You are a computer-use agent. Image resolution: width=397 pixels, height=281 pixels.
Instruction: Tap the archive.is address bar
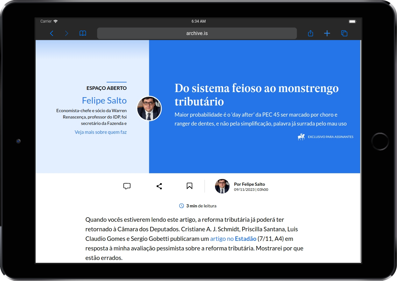pos(197,33)
